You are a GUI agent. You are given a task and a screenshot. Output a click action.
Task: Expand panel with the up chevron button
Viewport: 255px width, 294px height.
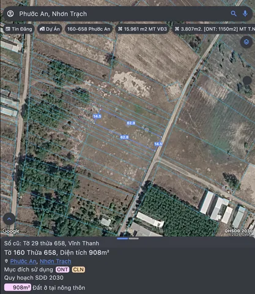[9, 219]
